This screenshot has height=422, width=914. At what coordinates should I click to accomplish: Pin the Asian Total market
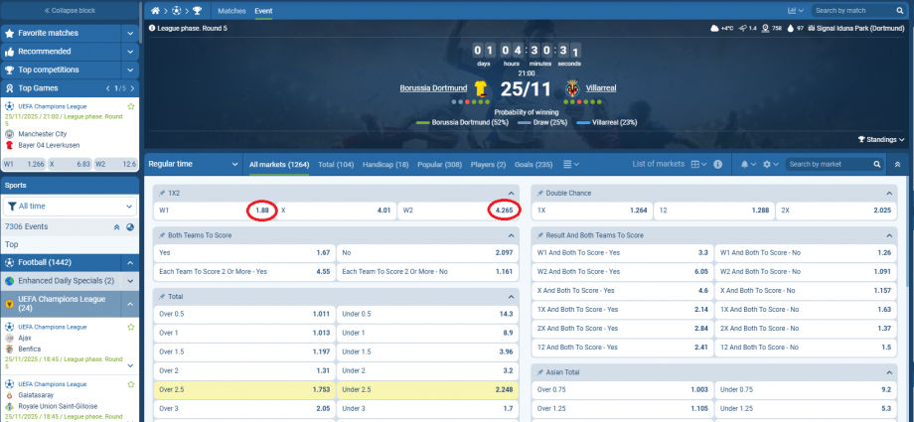click(539, 372)
